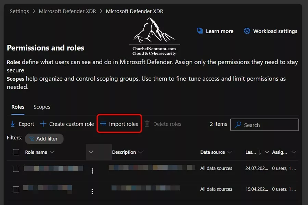Screen dimensions: 308x205
Task: Click the magnifier icon in Search box
Action: (238, 125)
